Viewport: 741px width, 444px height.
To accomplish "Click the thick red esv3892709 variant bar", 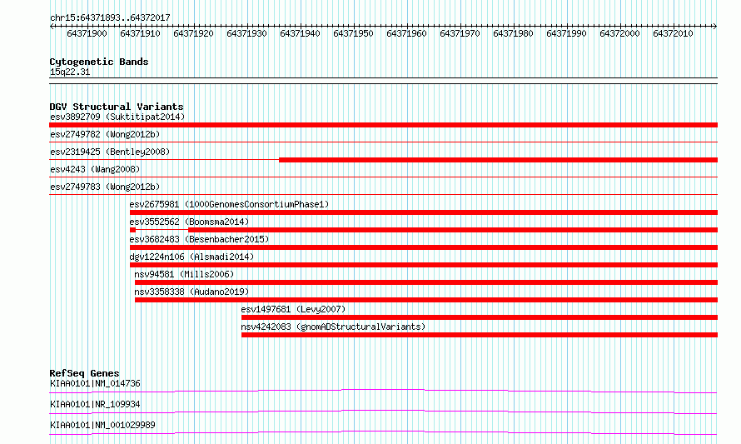I will 383,125.
